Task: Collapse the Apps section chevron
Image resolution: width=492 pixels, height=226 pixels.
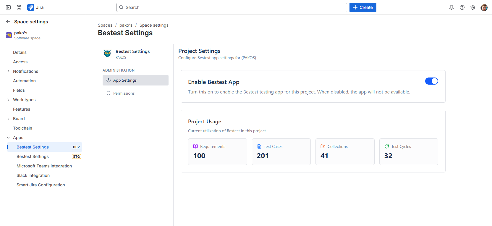Action: click(8, 138)
